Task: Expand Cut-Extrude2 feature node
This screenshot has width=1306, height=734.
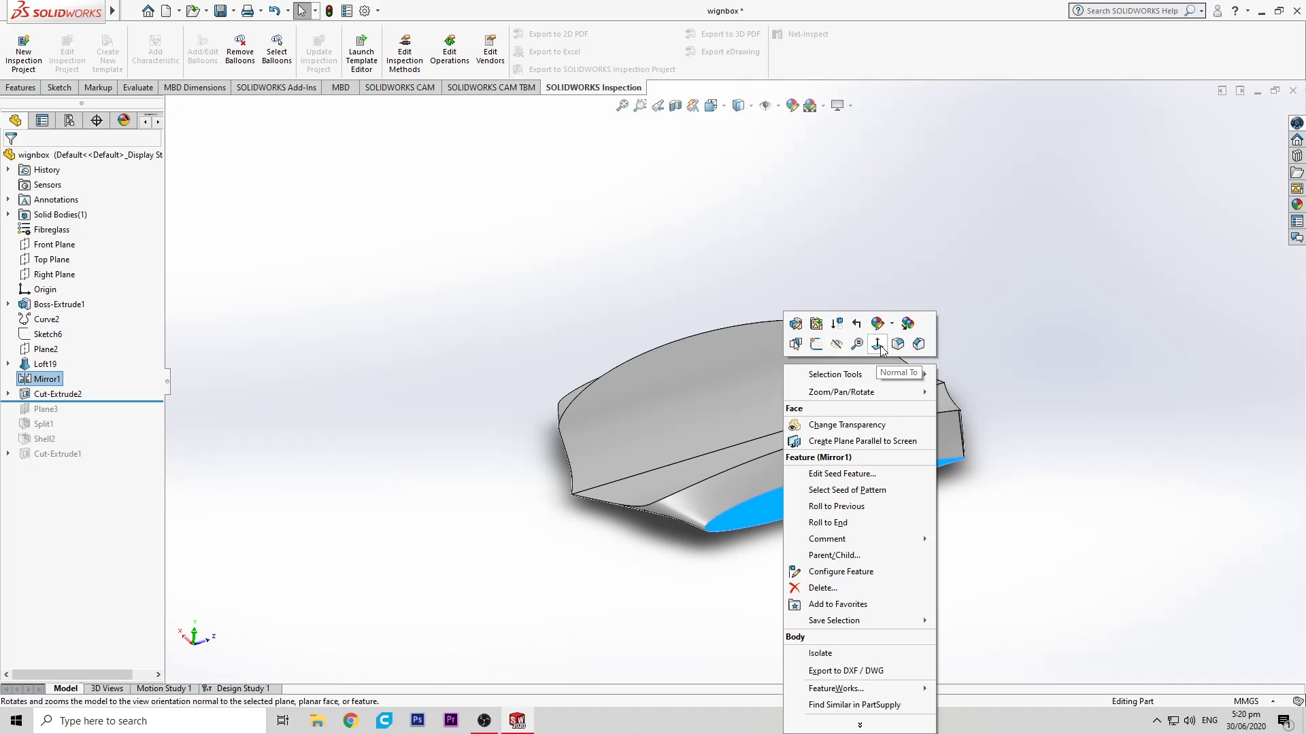Action: 8,394
